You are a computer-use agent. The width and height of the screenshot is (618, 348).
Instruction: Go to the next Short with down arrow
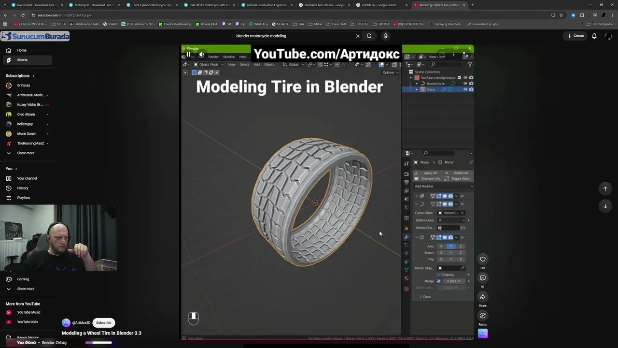pos(605,206)
